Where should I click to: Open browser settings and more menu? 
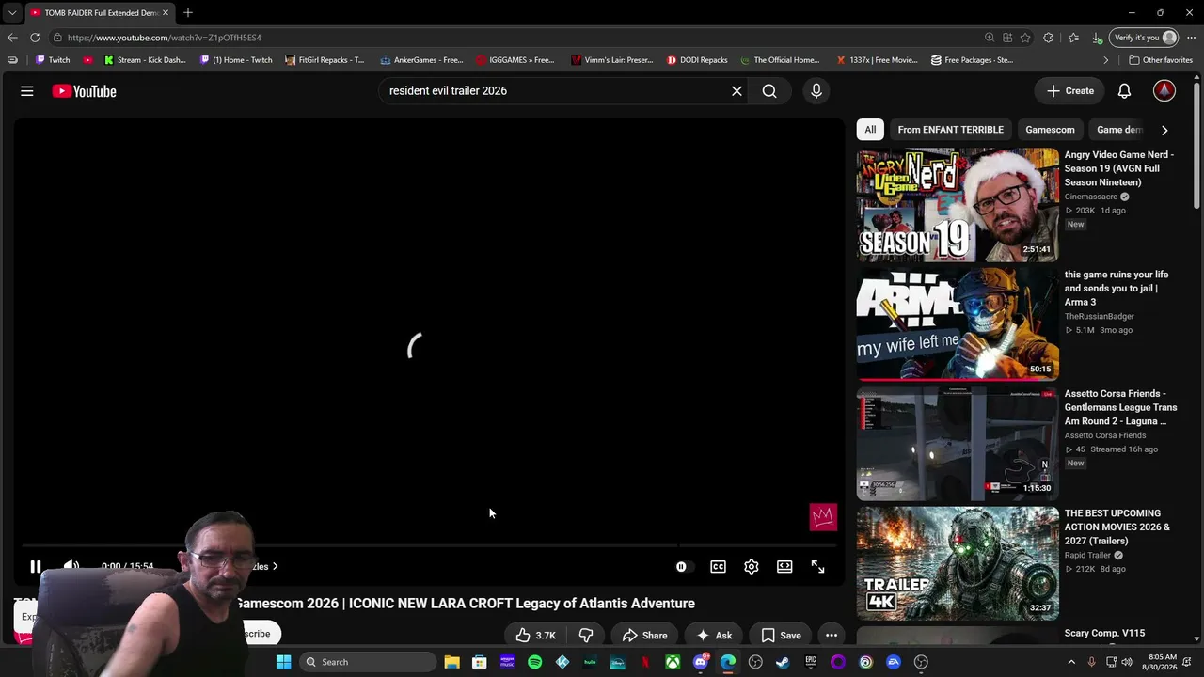[1191, 38]
